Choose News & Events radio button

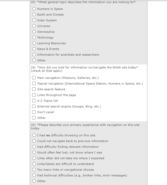[34, 49]
